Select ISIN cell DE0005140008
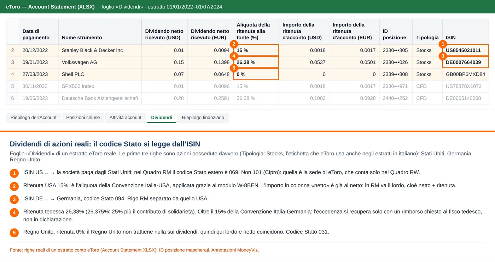The image size is (495, 262). 466,99
